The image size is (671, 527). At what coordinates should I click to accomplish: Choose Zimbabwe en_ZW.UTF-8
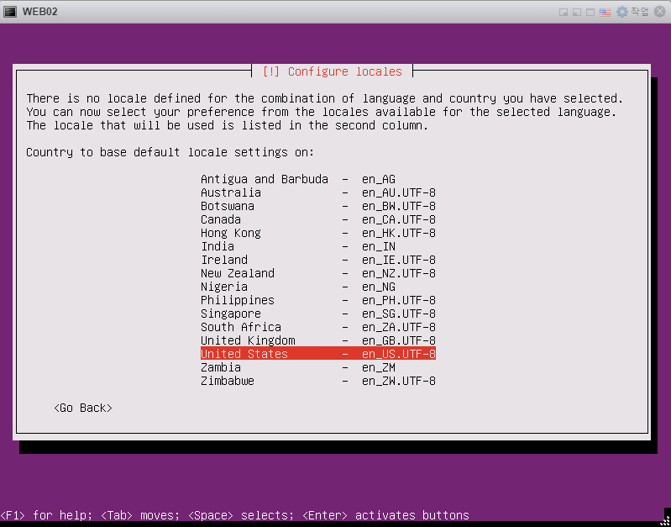point(318,381)
